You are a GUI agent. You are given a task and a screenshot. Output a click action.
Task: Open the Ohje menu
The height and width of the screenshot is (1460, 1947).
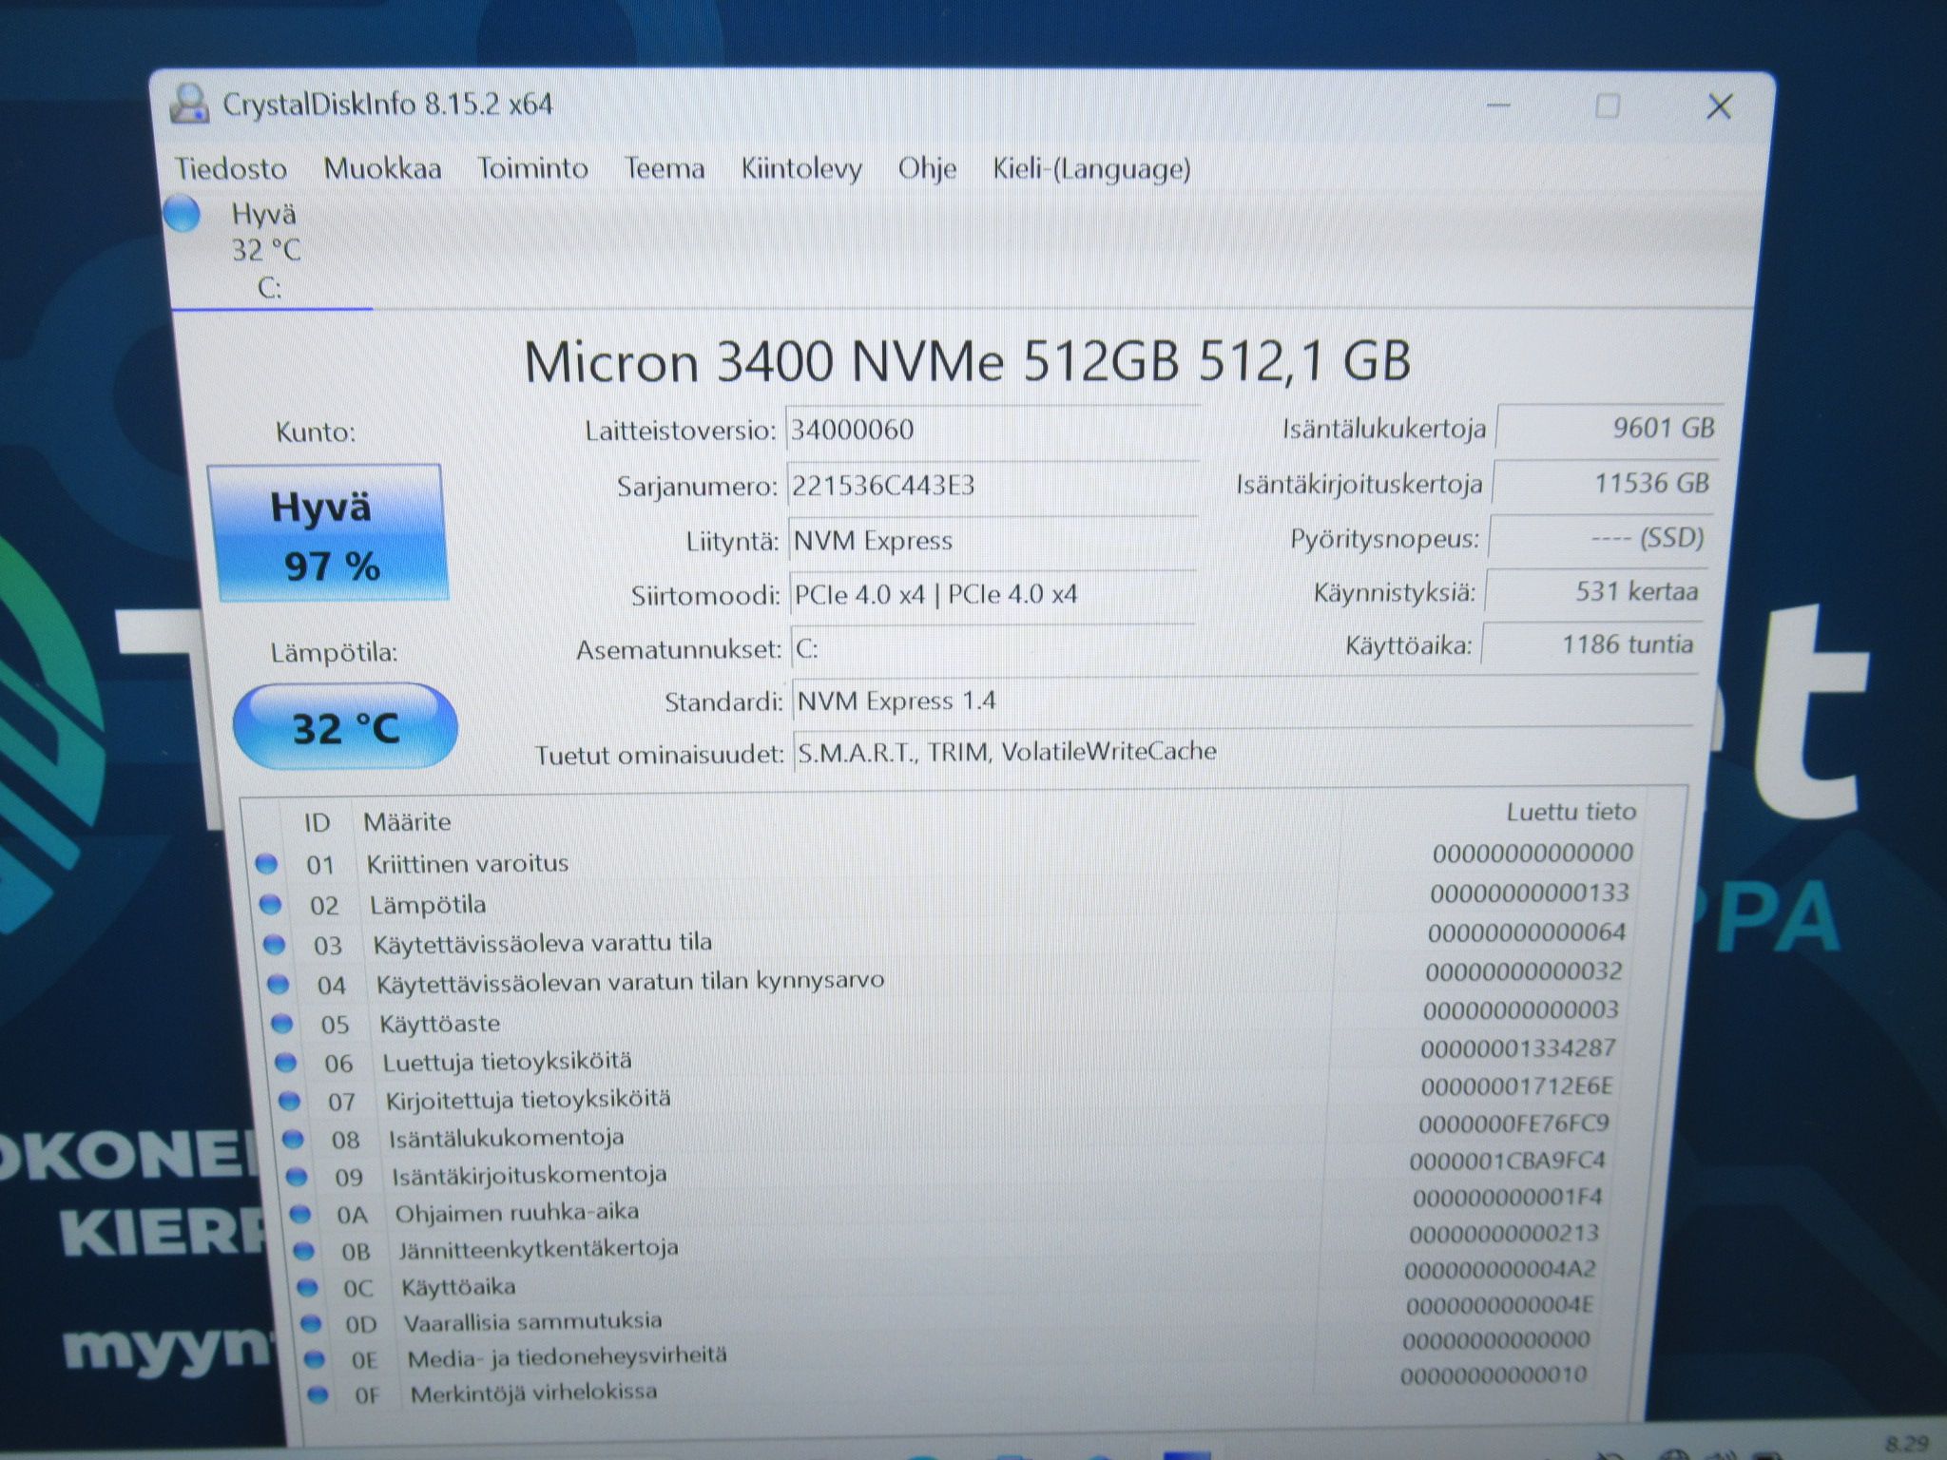[927, 168]
